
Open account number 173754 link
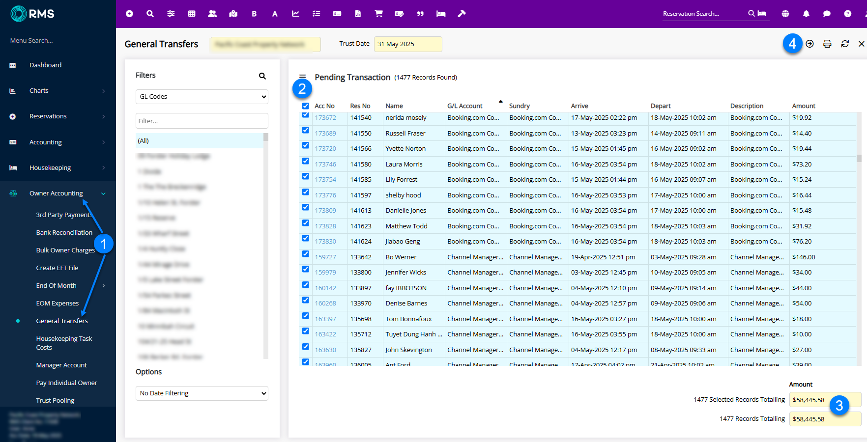(325, 180)
